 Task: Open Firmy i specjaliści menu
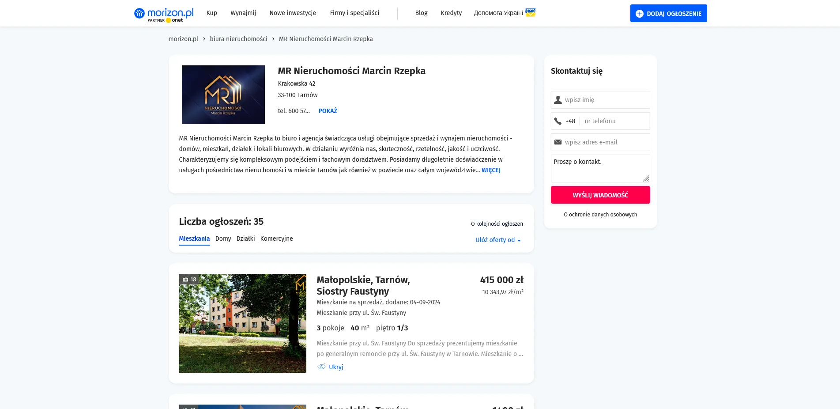pos(354,13)
